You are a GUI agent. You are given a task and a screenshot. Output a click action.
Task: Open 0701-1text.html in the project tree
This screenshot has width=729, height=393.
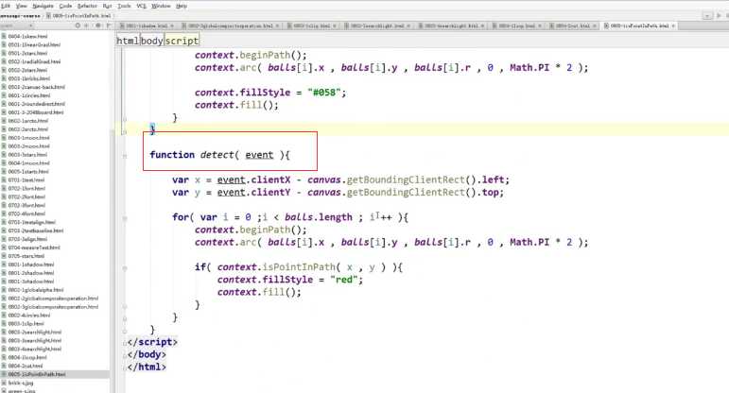coord(26,179)
